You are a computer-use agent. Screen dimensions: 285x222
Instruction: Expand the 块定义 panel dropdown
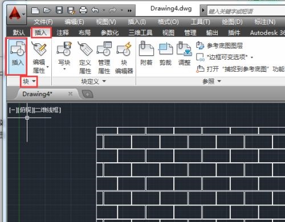point(93,81)
